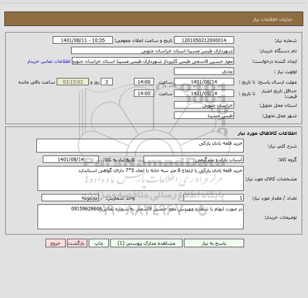Image resolution: width=308 pixels, height=298 pixels.
Task: Click the quantity field '1'
Action: (214, 198)
